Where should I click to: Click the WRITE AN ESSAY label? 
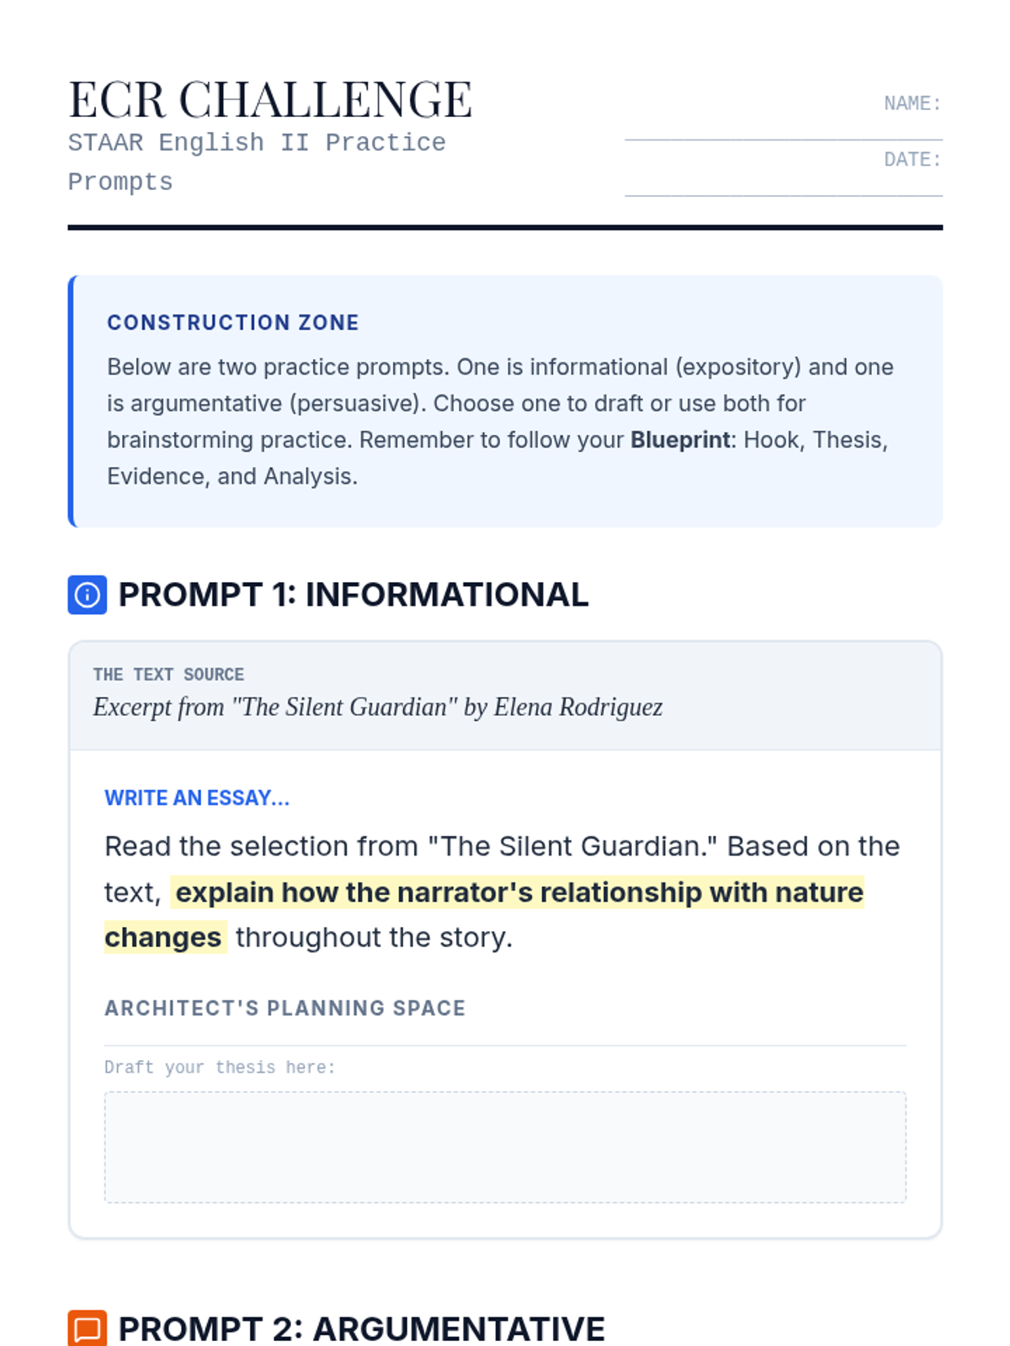coord(197,798)
